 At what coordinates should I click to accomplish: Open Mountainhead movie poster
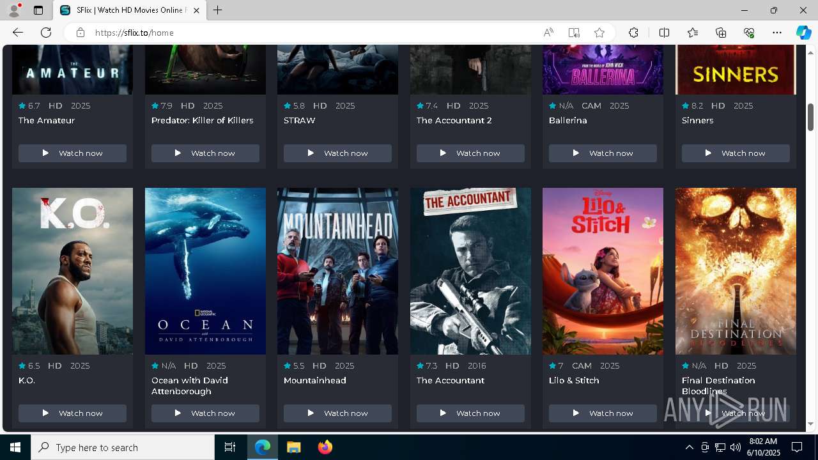point(337,271)
